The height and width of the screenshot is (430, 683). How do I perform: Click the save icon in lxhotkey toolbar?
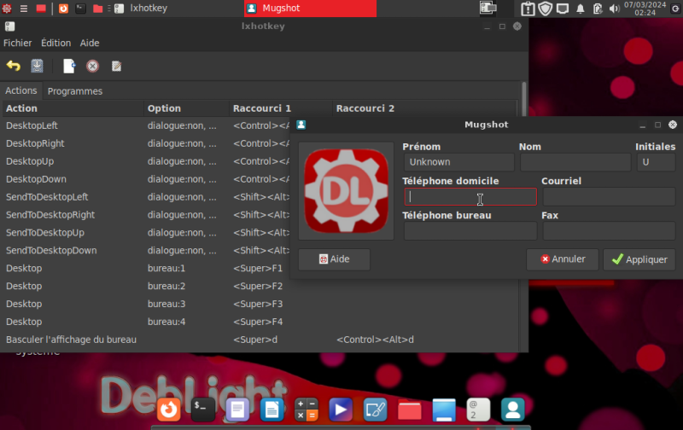[x=38, y=66]
